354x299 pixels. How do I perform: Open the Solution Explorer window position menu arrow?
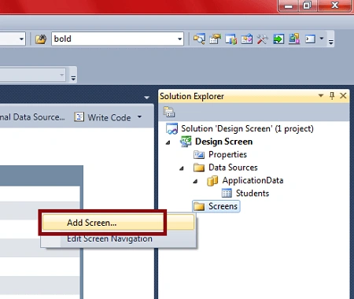(321, 96)
